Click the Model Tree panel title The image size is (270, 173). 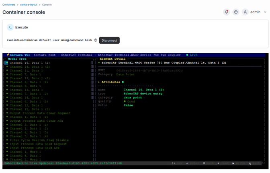(x=17, y=59)
